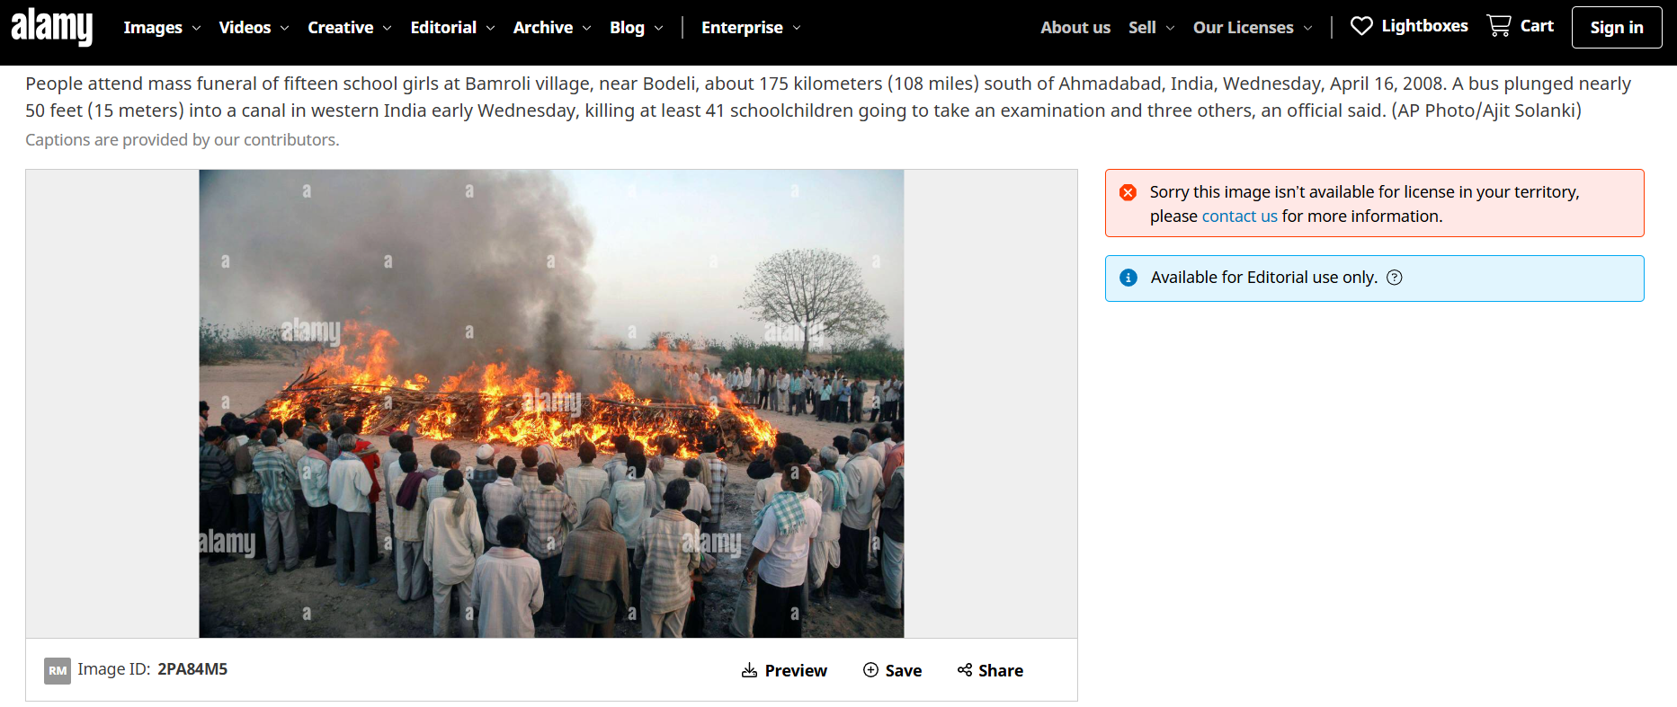Open the Archive menu
1677x707 pixels.
pos(552,28)
